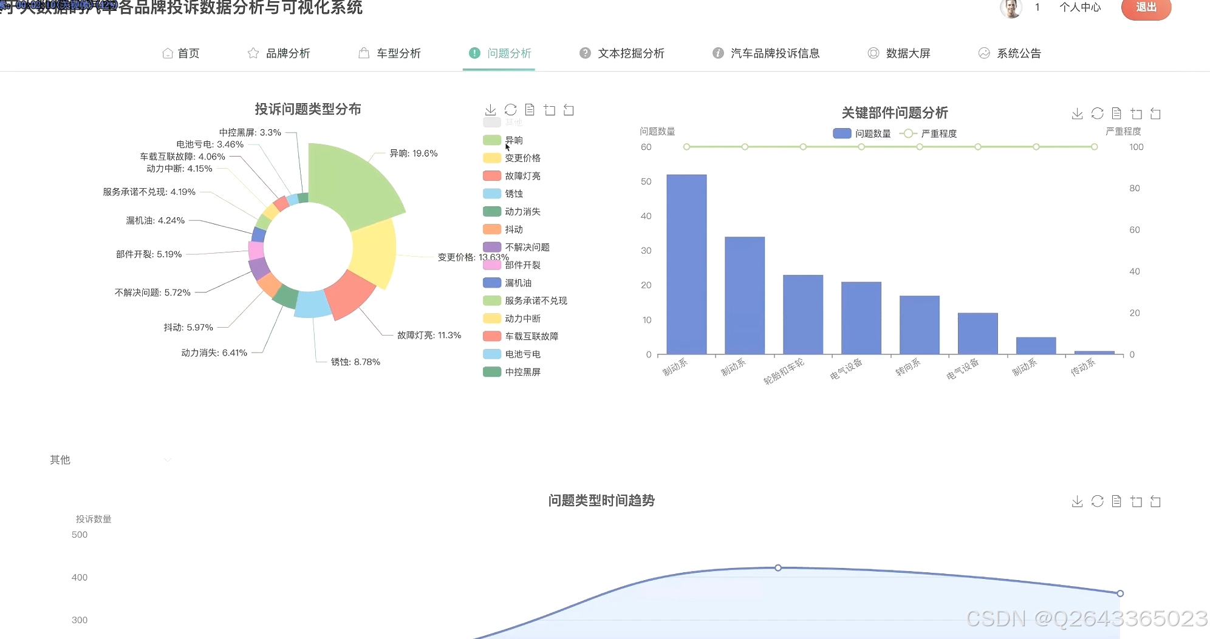1210x639 pixels.
Task: Toggle the 严重程度 series in legend
Action: 928,134
